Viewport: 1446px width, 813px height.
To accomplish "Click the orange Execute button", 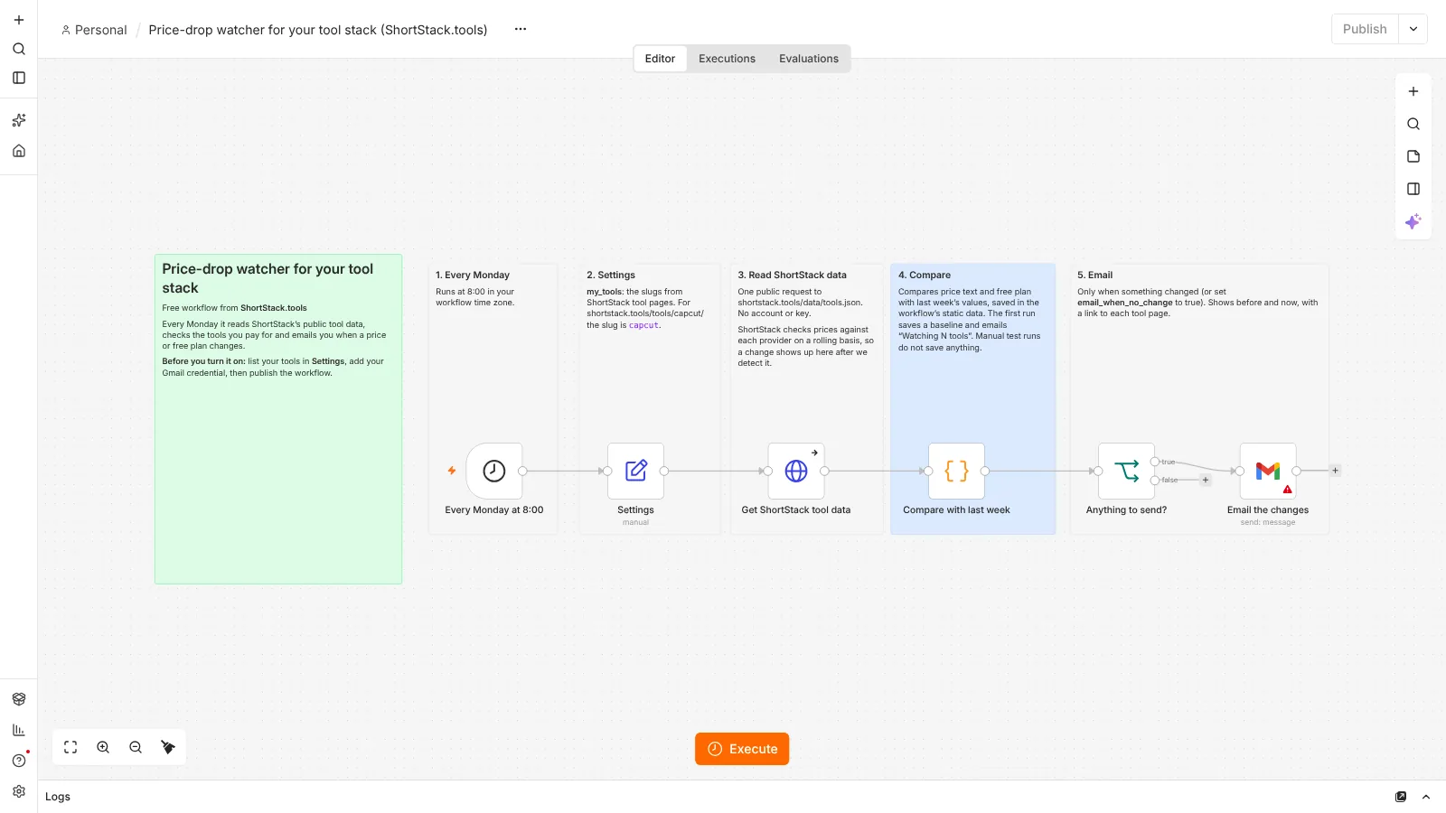I will coord(742,749).
